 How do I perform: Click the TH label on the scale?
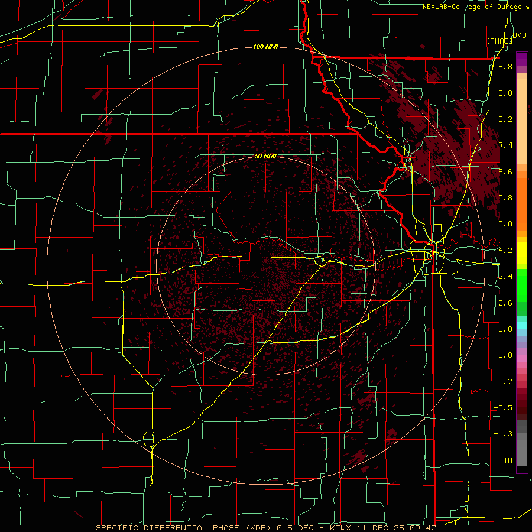pos(508,460)
